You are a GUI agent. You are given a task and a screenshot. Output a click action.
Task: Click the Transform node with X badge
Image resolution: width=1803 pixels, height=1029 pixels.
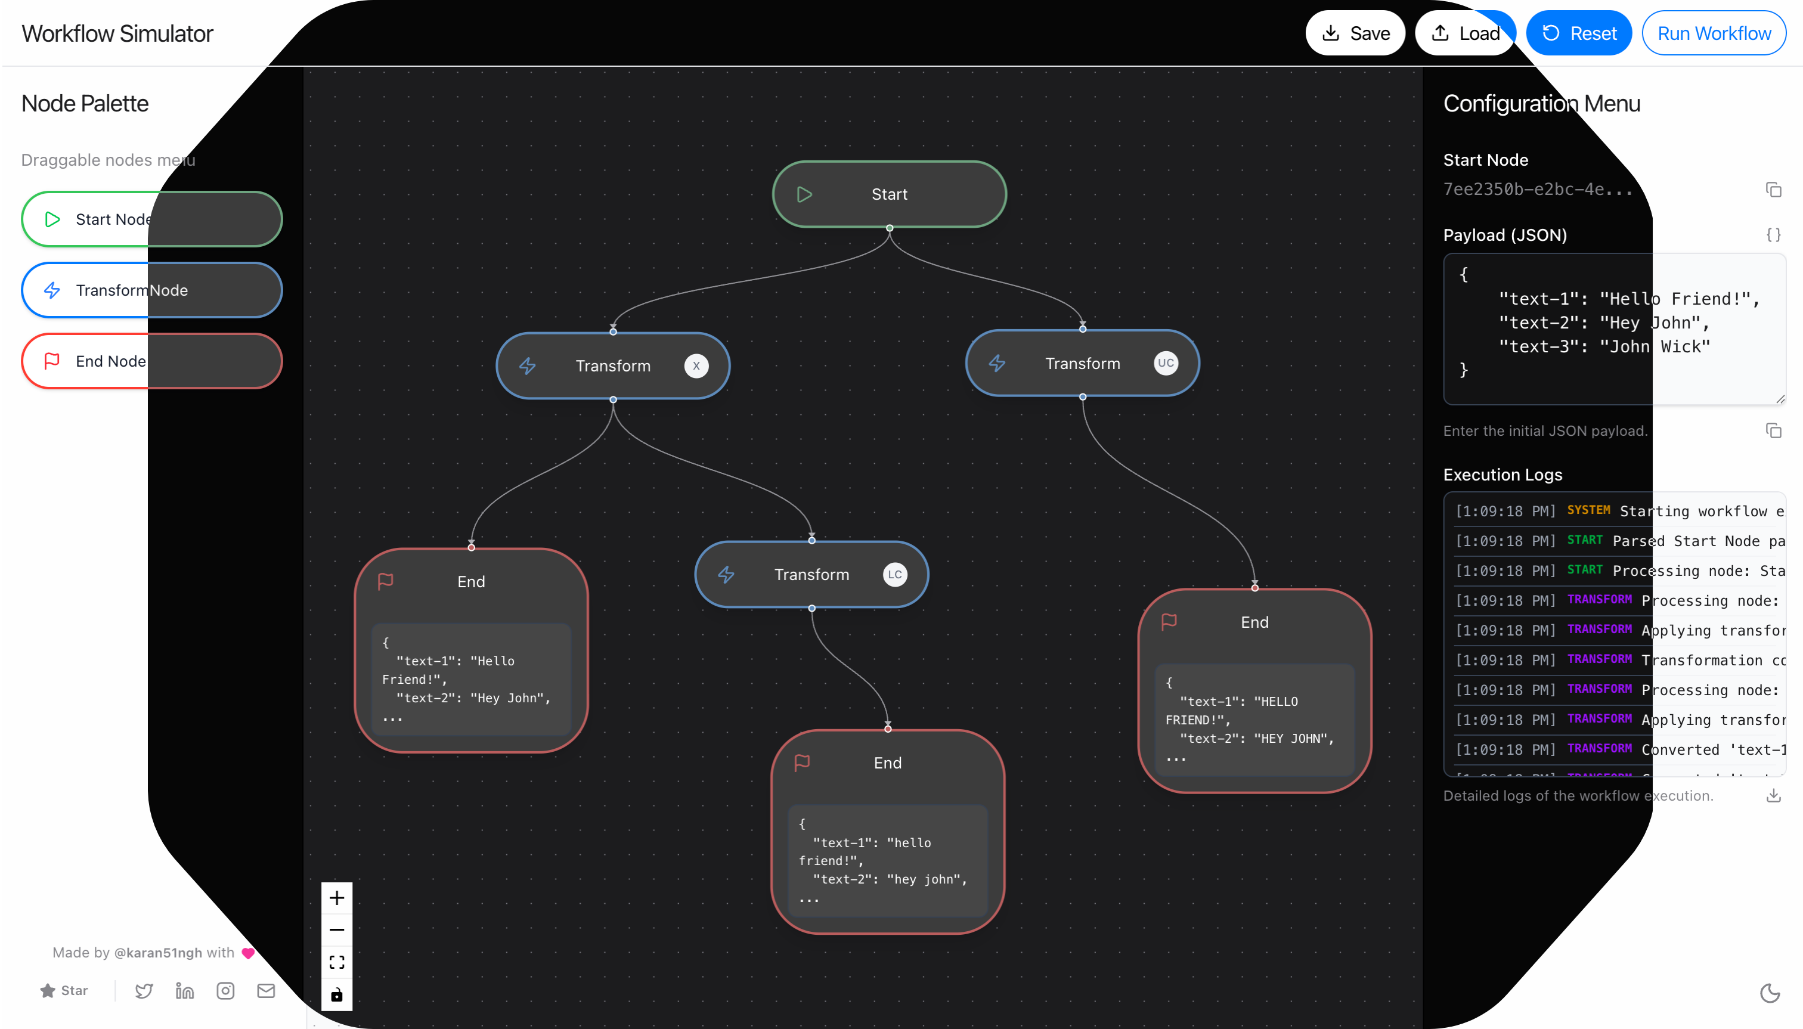click(613, 366)
